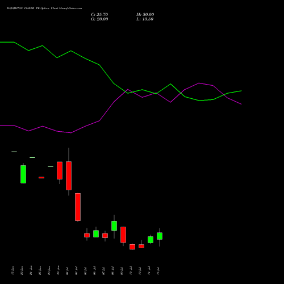This screenshot has height=284, width=284.
Task: Click the red candle above 30 Jun
Action: click(60, 170)
